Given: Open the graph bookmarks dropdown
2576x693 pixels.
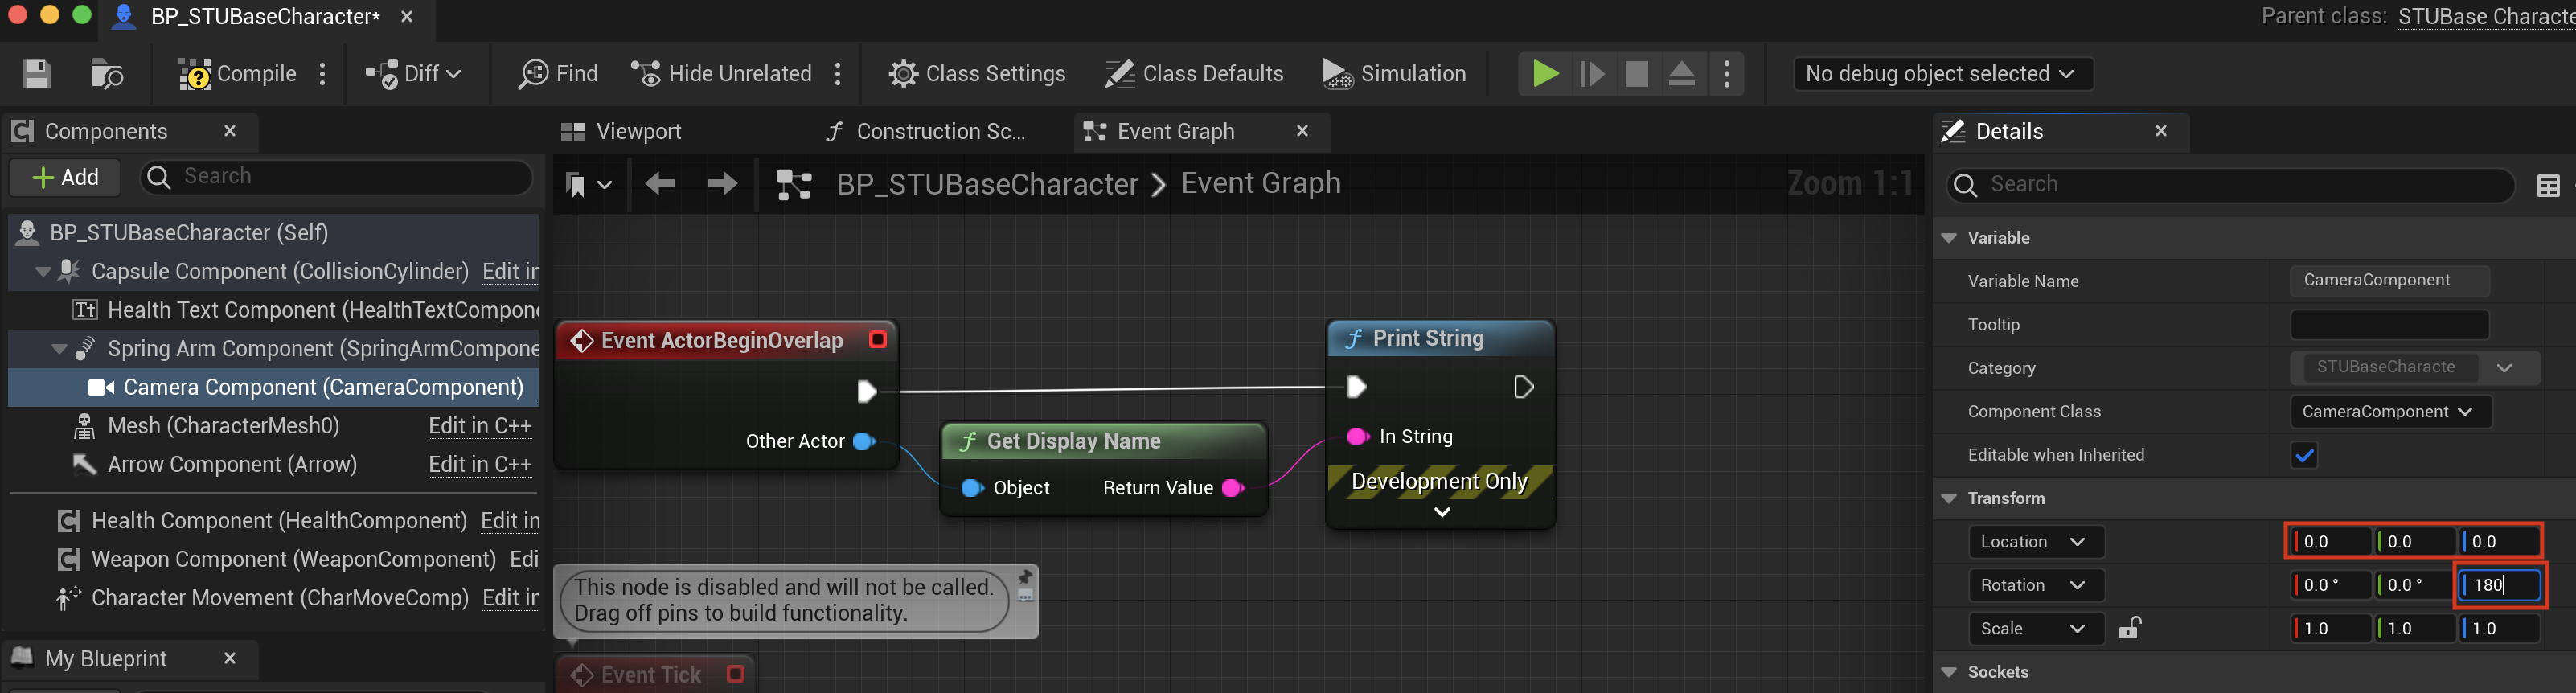Looking at the screenshot, I should click(x=588, y=184).
